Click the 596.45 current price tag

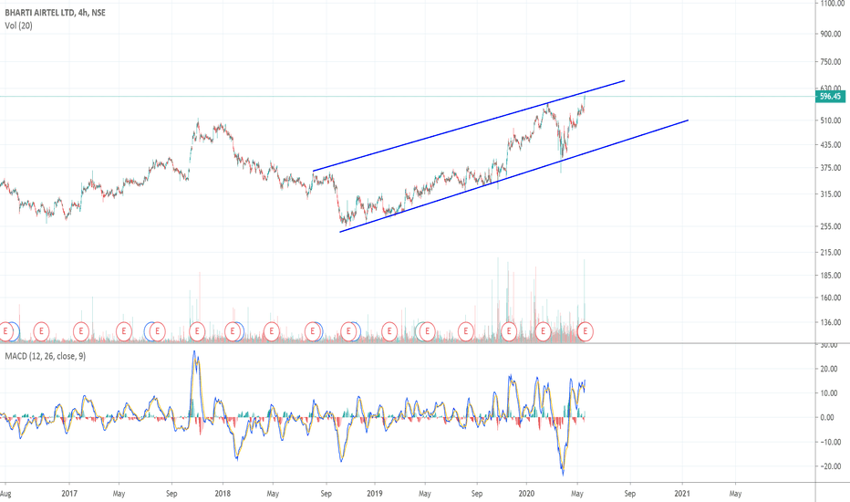tap(830, 97)
